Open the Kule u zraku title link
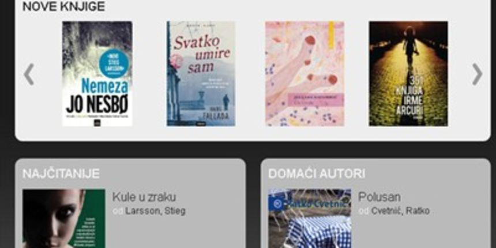The height and width of the screenshot is (248, 496). (144, 197)
